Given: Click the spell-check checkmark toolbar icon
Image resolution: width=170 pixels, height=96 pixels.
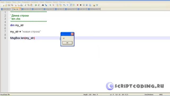Looking at the screenshot, I should [x=97, y=5].
